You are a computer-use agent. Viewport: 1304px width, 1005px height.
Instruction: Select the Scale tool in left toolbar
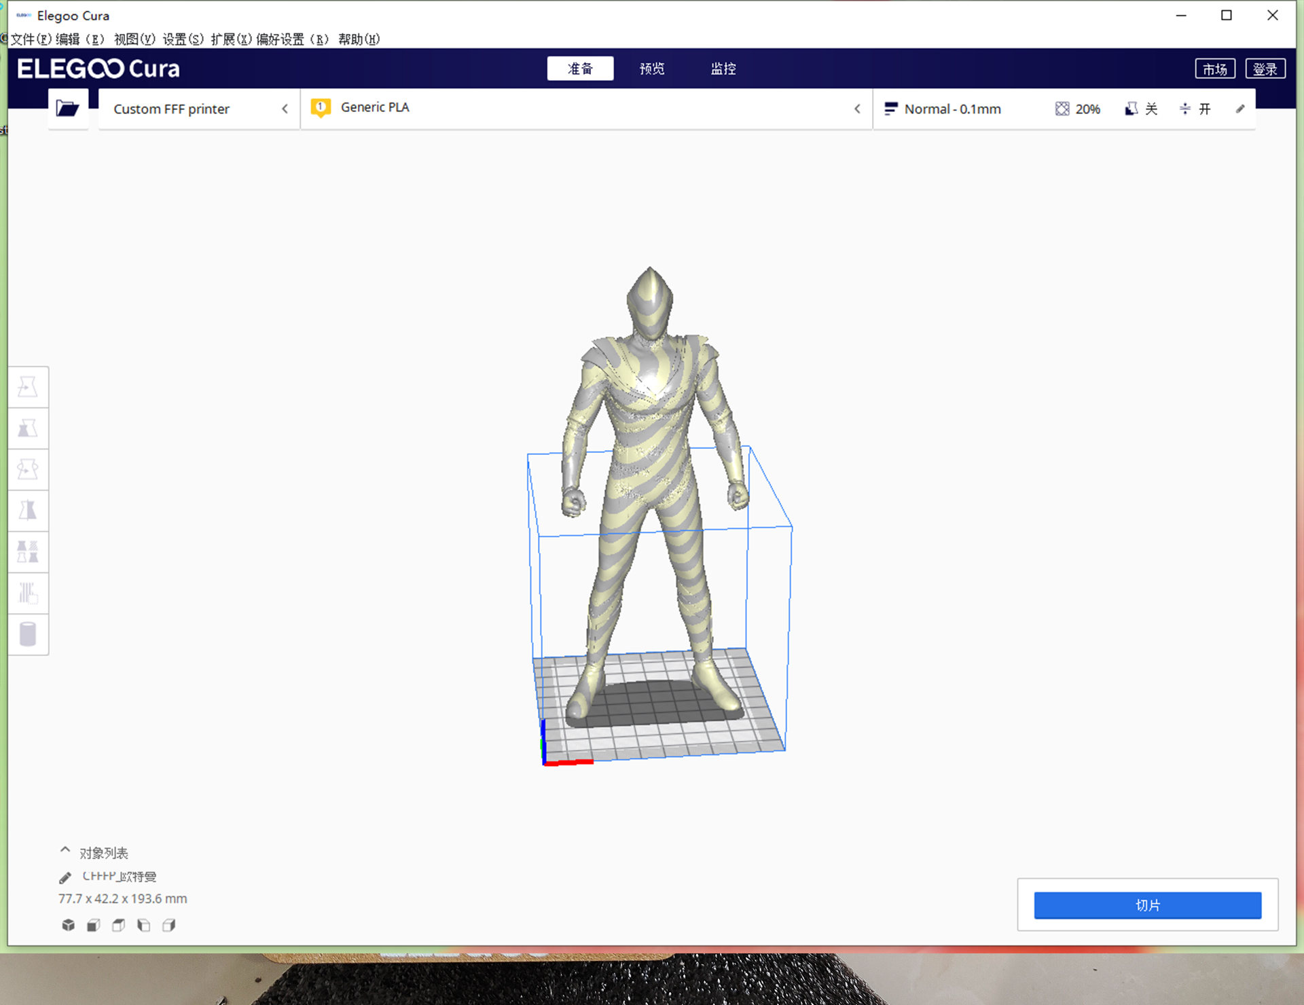click(x=28, y=428)
